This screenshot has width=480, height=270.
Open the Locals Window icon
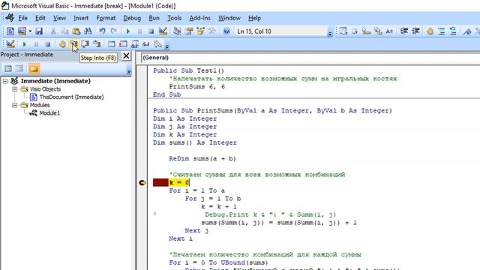point(112,44)
